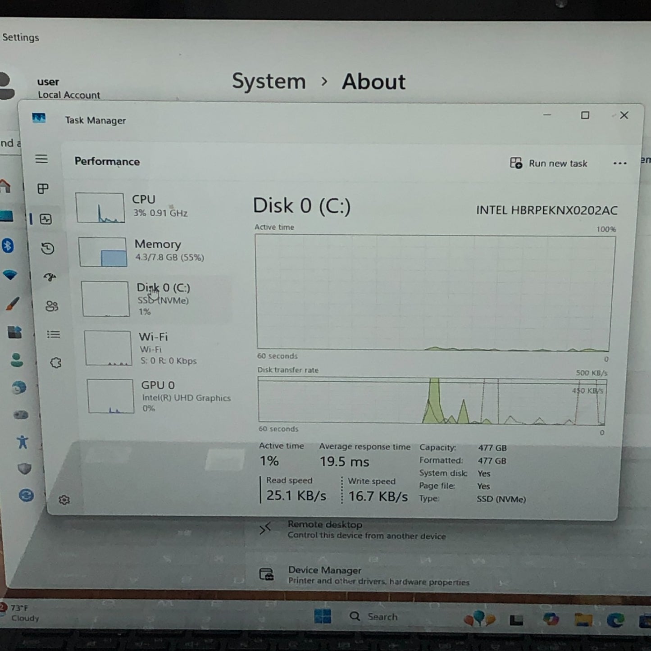Open Privacy & security shield in Settings

(24, 469)
